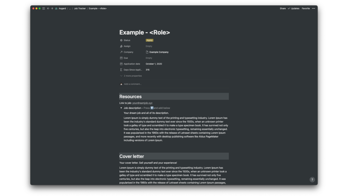
Task: Click the Example Company page icon
Action: pyautogui.click(x=147, y=52)
